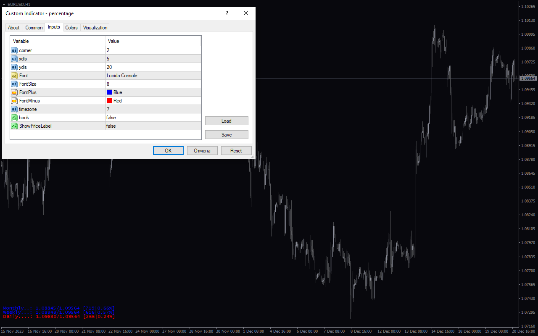Image resolution: width=538 pixels, height=336 pixels.
Task: Click the integer icon beside timezone variable
Action: [14, 109]
